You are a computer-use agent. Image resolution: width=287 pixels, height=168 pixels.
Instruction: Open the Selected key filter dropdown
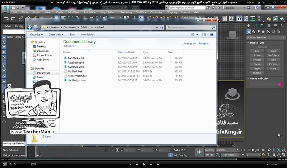point(227,150)
